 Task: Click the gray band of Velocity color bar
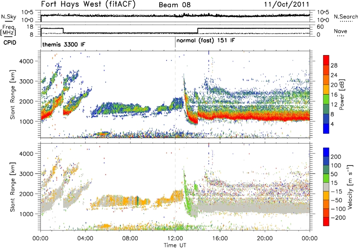(326, 187)
